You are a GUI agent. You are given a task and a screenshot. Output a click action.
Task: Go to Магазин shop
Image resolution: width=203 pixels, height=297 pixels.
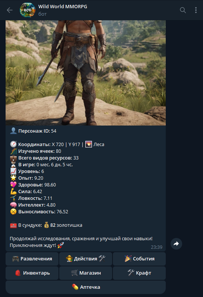(86, 273)
